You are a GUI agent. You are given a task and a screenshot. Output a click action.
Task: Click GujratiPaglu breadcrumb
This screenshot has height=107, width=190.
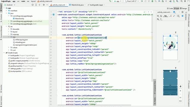click(6, 1)
